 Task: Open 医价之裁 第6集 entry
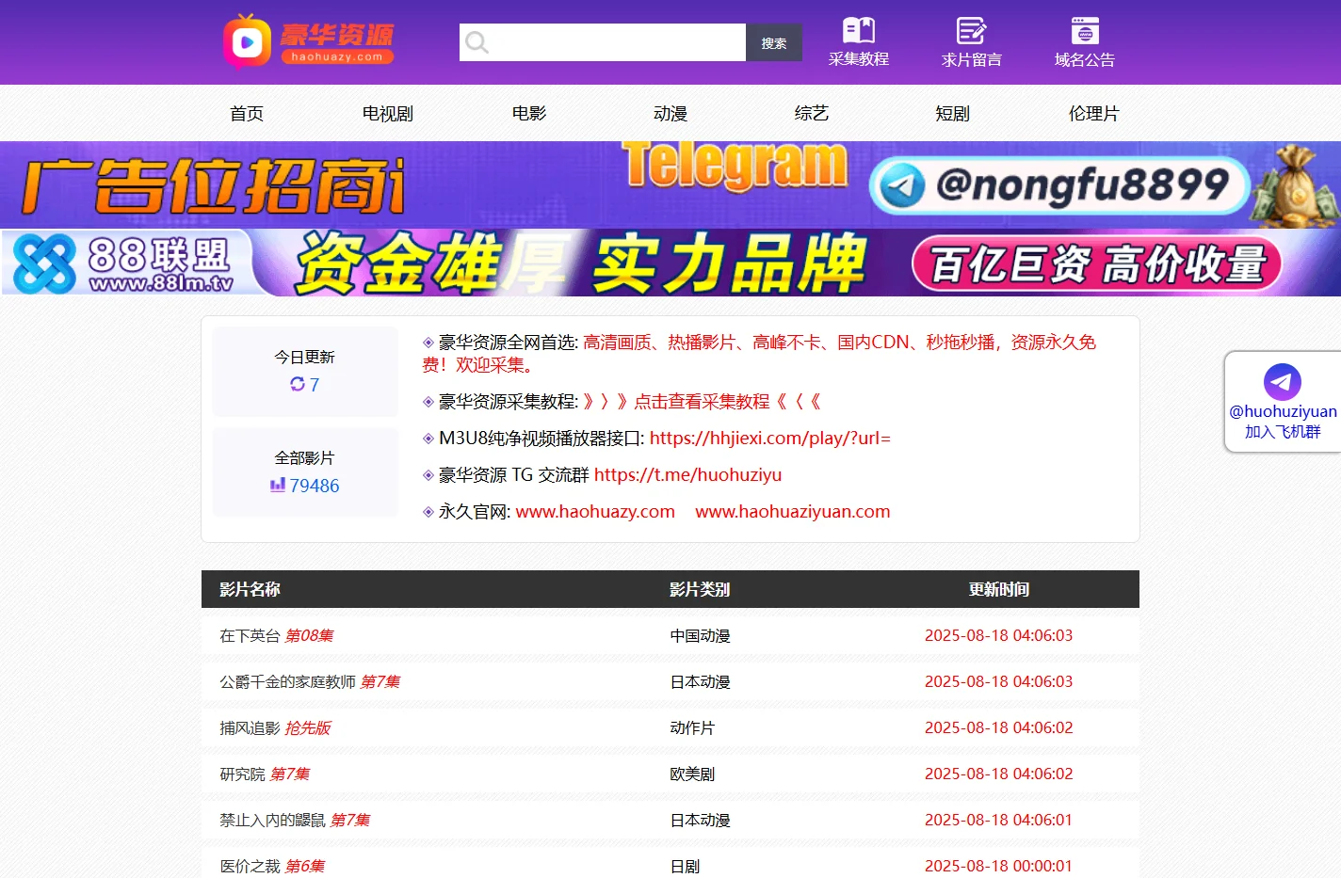point(272,866)
